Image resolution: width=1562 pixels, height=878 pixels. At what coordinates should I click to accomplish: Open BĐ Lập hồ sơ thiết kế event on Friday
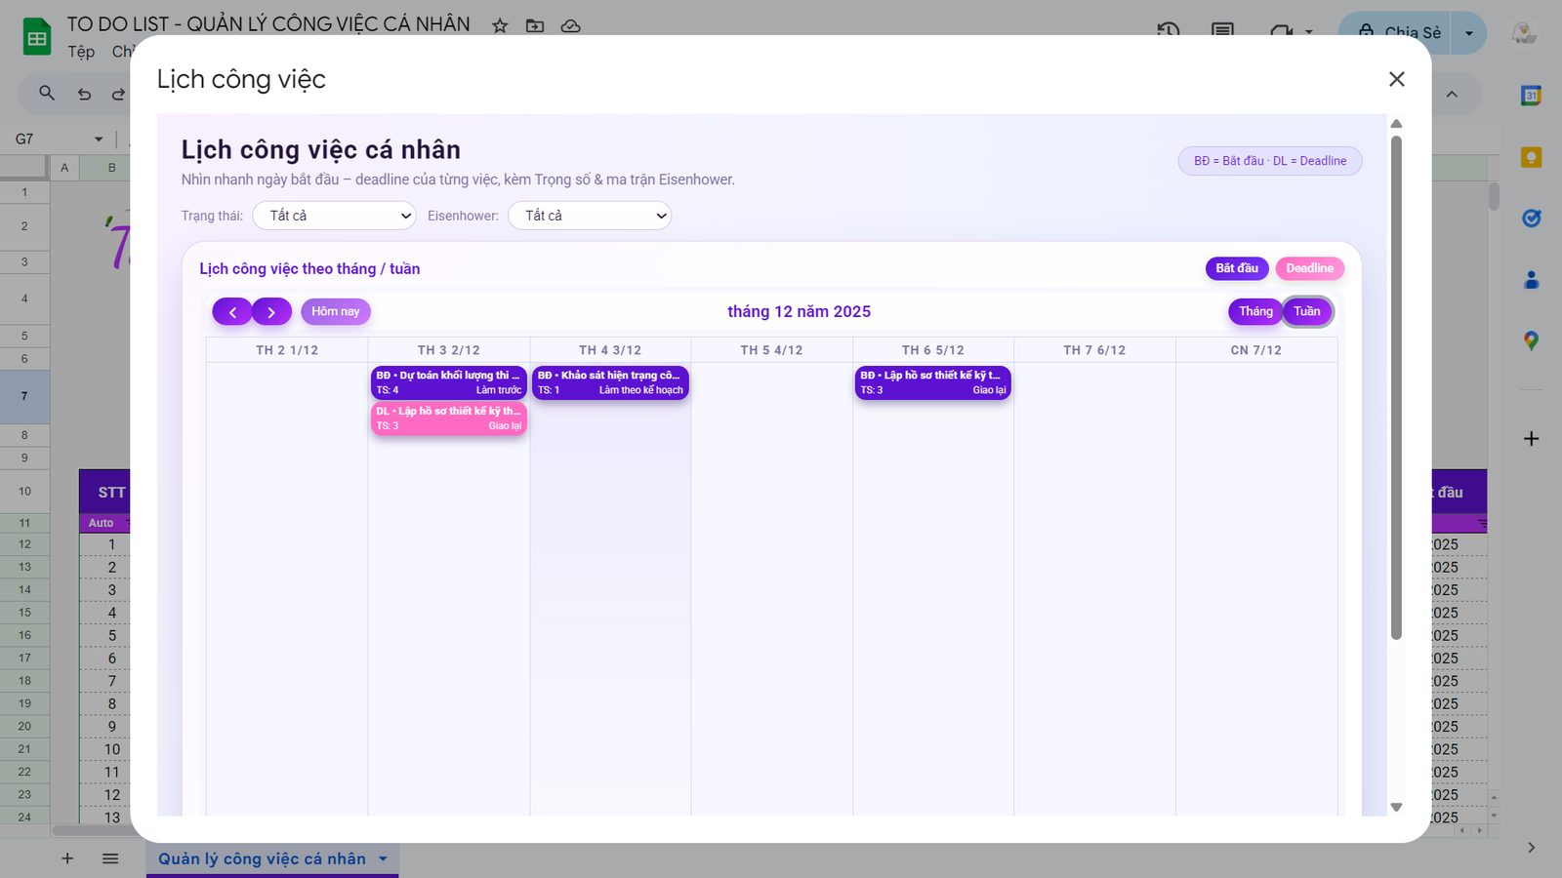(933, 382)
